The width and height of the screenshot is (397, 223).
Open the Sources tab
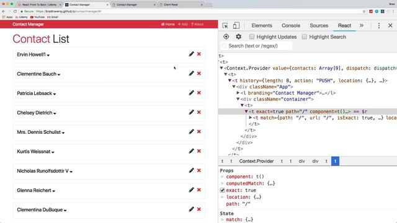pyautogui.click(x=319, y=25)
